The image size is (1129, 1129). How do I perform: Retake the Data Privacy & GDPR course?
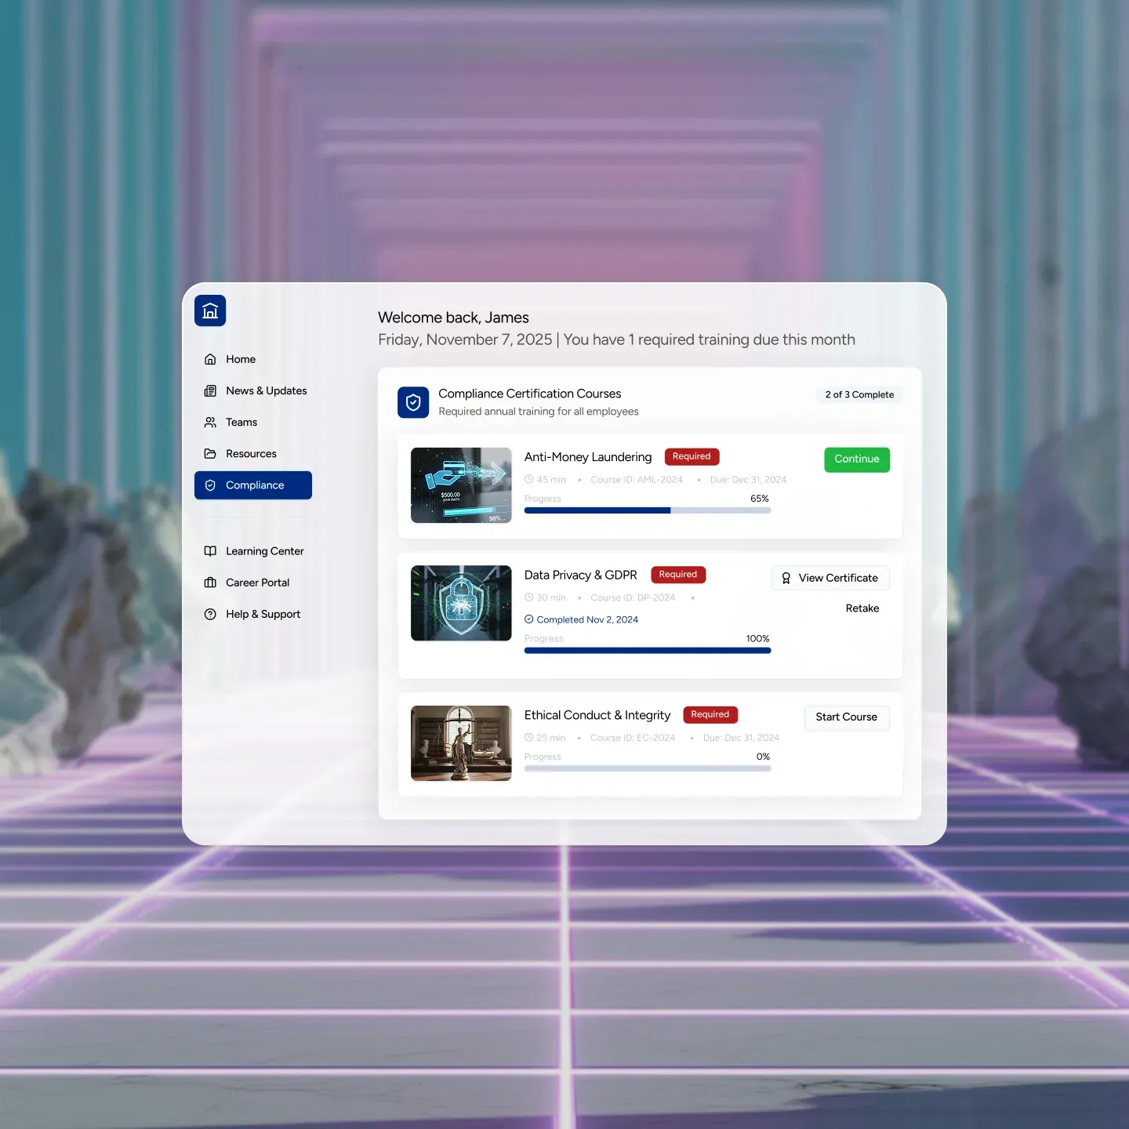(x=862, y=608)
